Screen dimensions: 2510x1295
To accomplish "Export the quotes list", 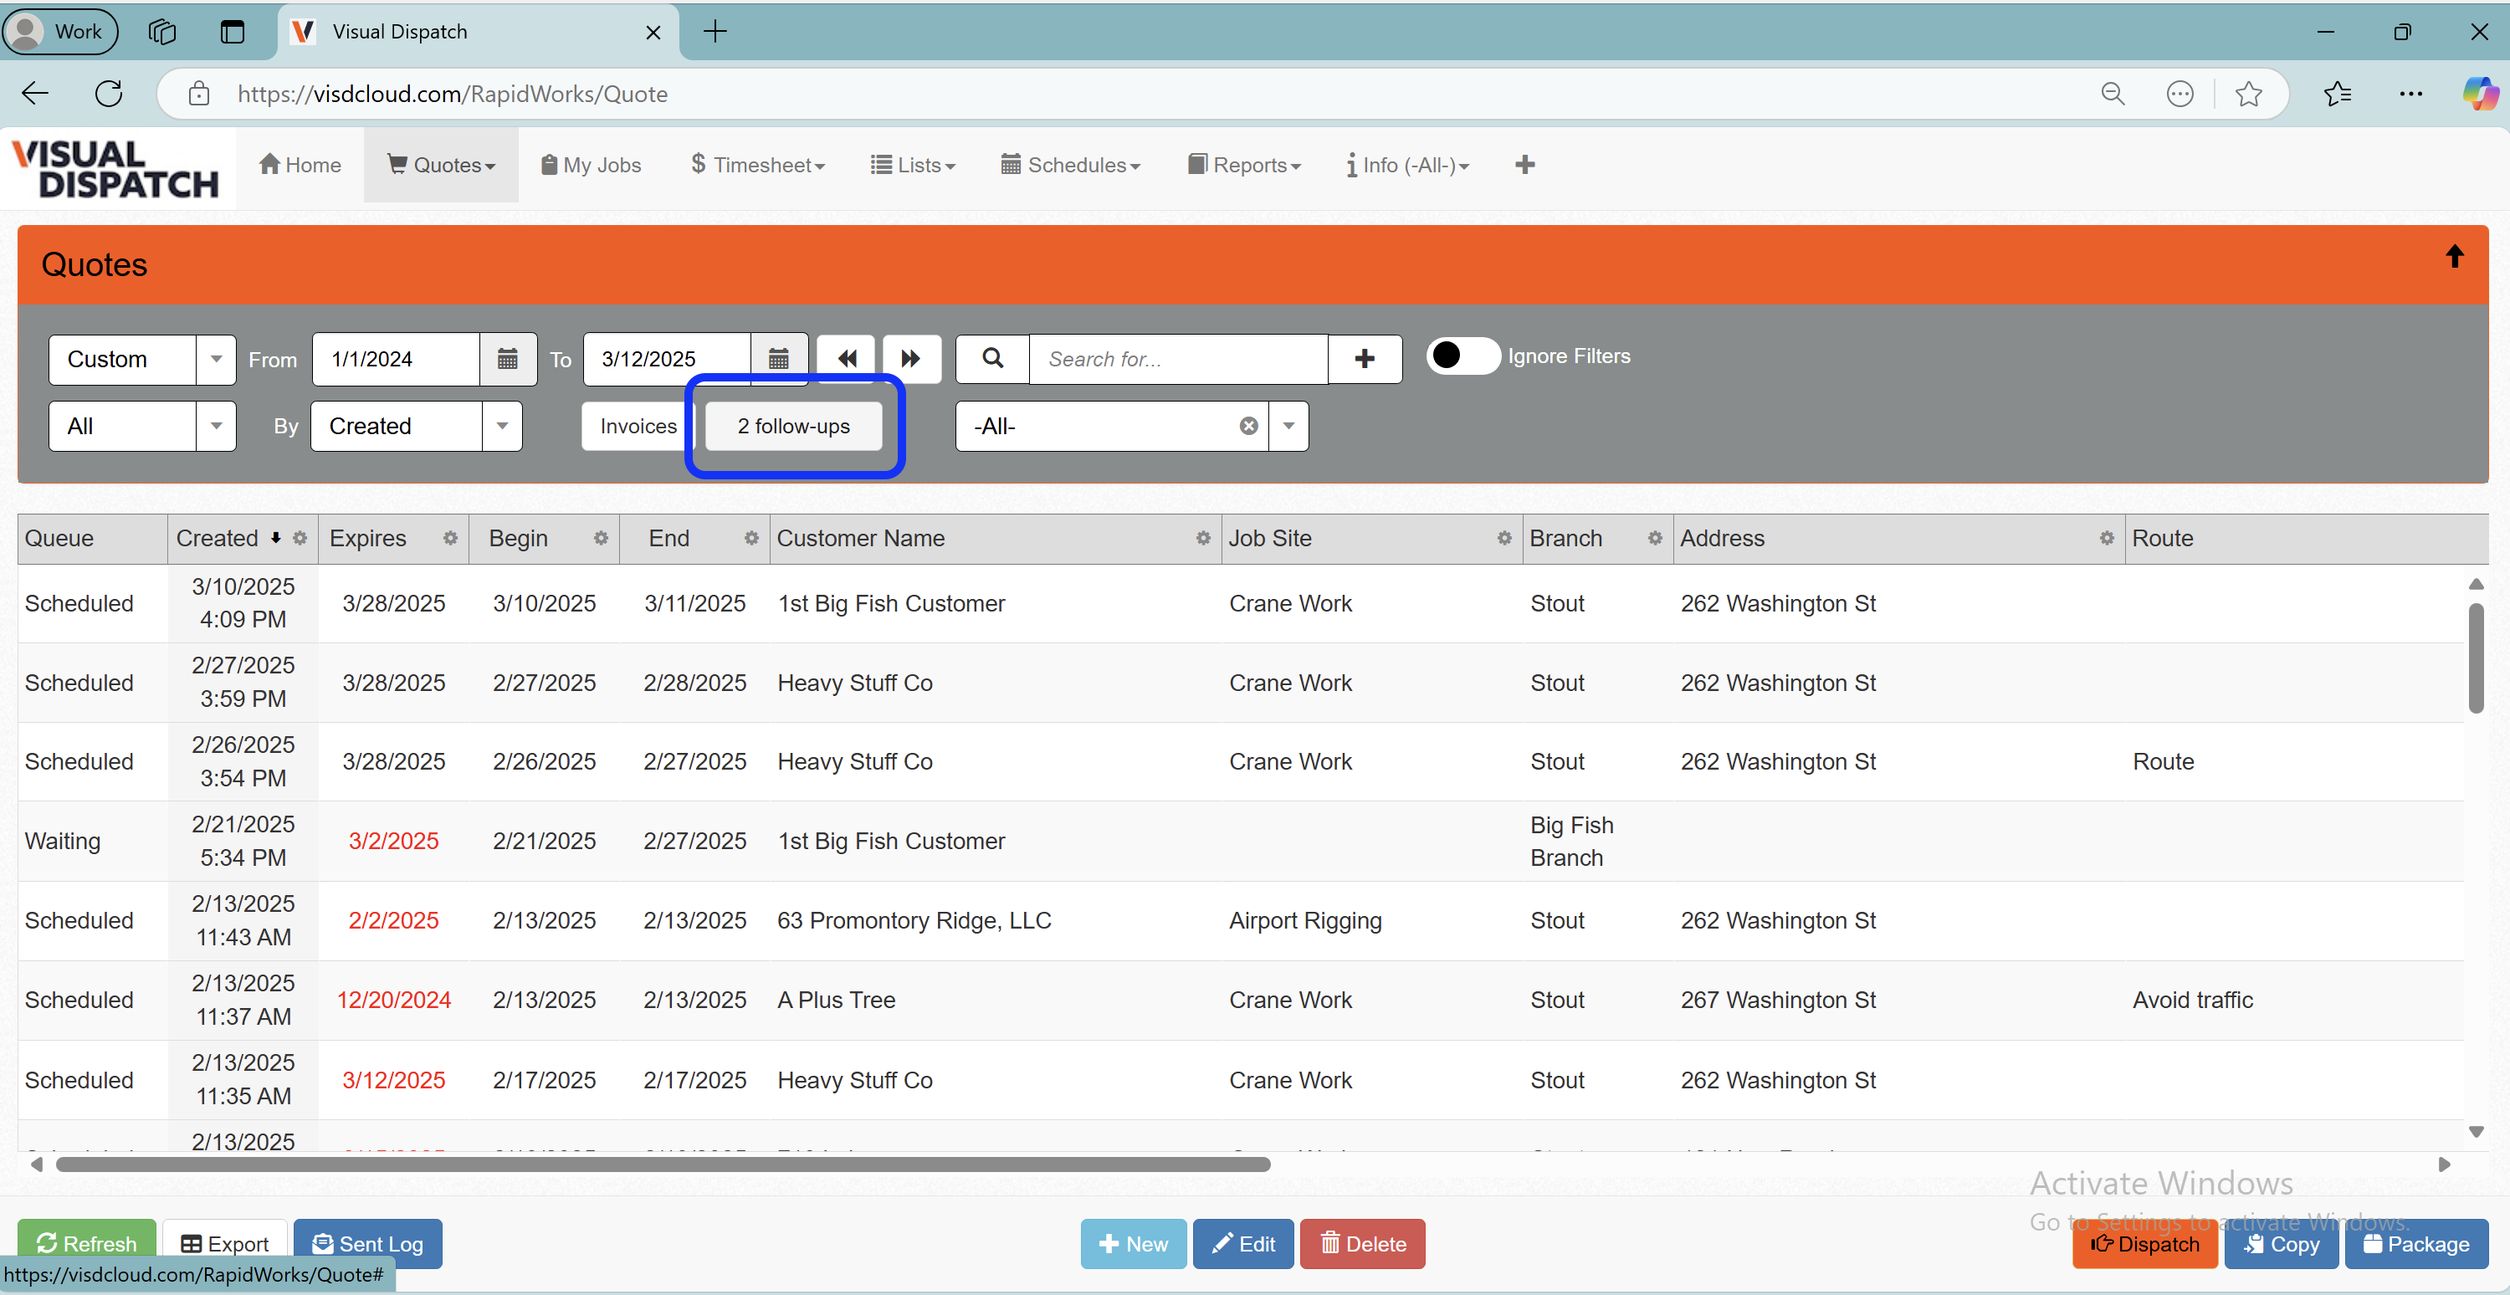I will [225, 1243].
